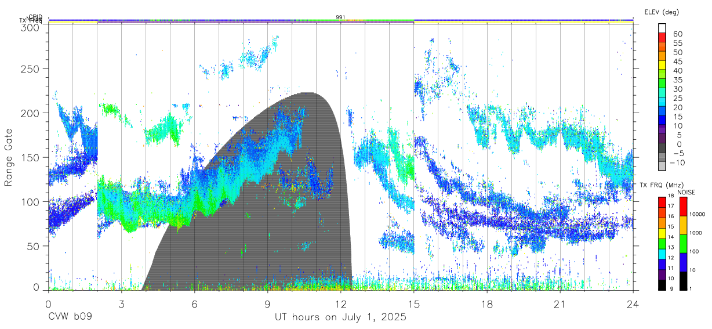Click the 'ELEV (deg)' legend title
The height and width of the screenshot is (329, 712).
[662, 12]
